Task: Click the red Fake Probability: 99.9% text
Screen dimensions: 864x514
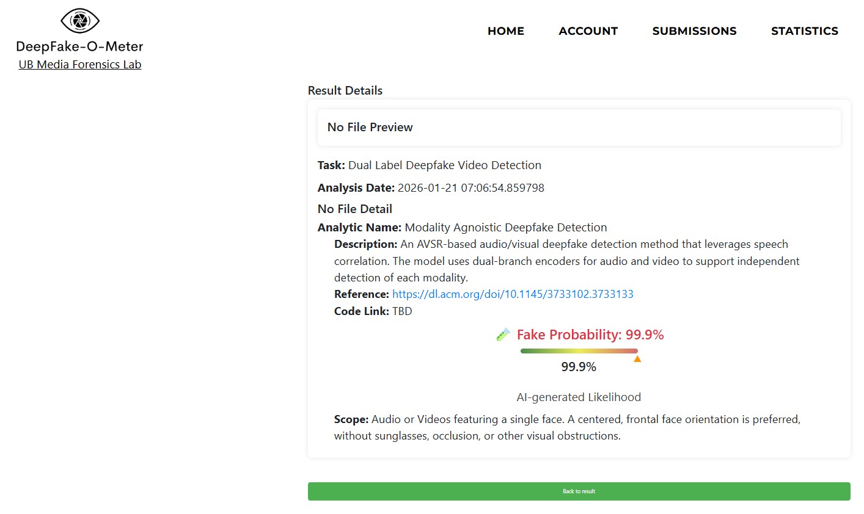Action: coord(590,335)
